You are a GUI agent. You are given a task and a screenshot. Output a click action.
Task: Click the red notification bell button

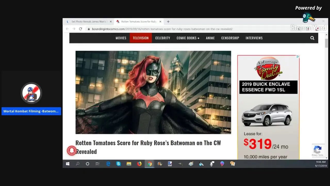tap(72, 151)
